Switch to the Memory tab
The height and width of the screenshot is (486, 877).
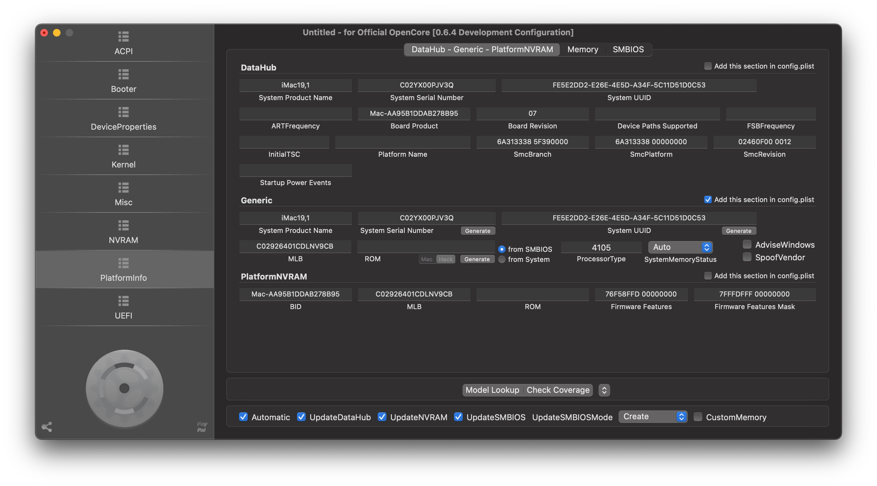pyautogui.click(x=583, y=50)
